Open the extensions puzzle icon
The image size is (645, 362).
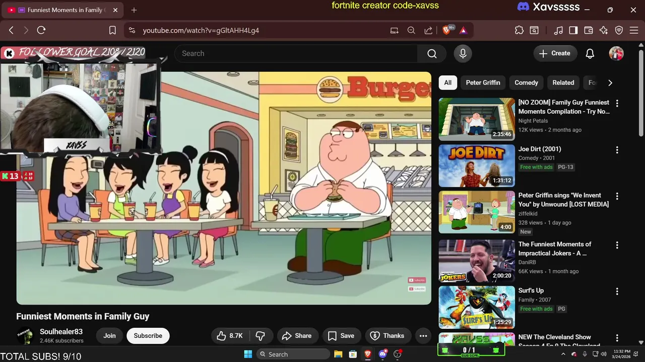coord(519,30)
